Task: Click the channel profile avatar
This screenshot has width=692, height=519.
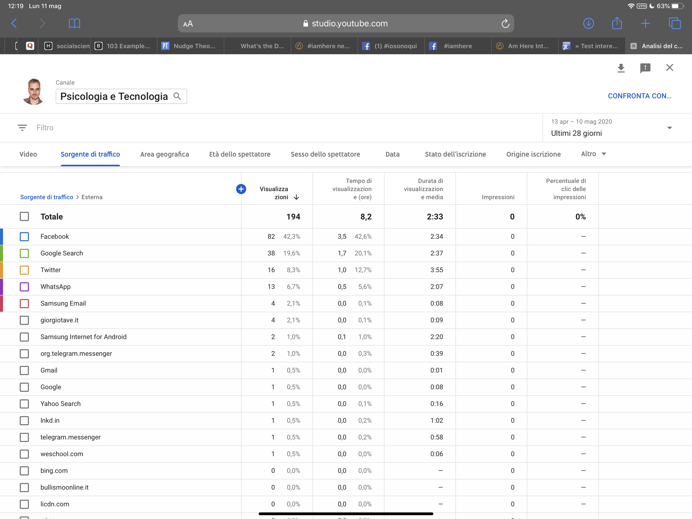Action: (x=34, y=91)
